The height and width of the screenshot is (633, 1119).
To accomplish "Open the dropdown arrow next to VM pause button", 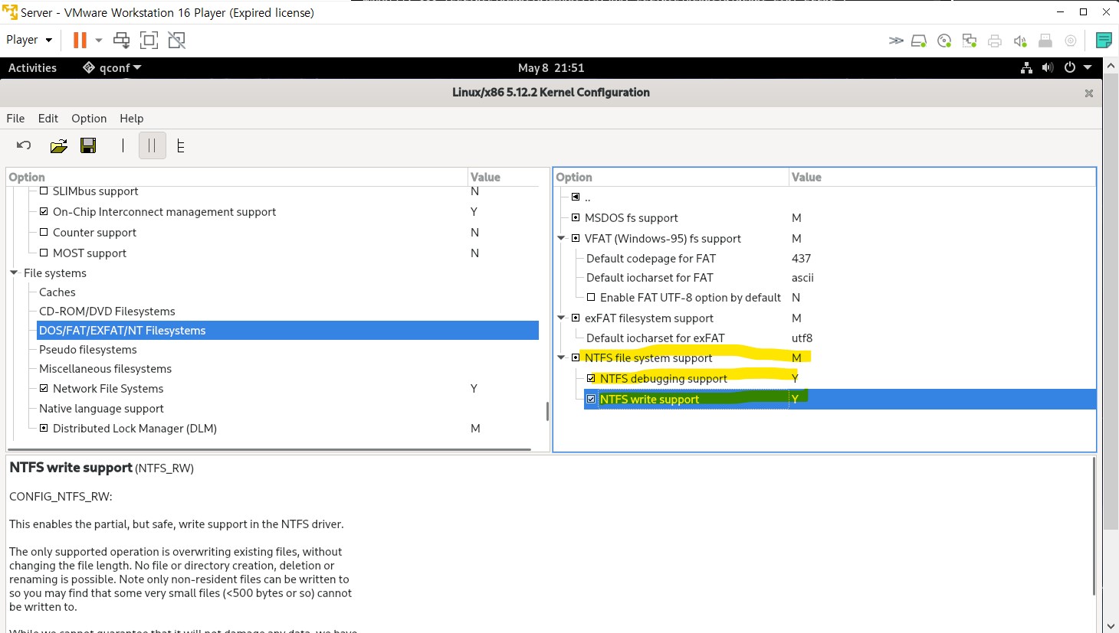I will tap(99, 40).
